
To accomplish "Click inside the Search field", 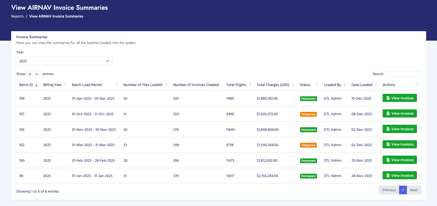I will point(403,74).
